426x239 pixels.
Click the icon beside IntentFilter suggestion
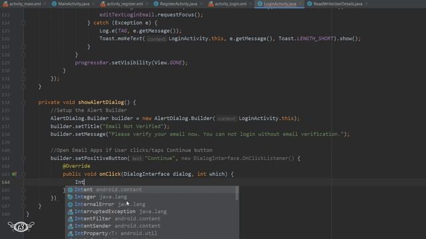[x=71, y=219]
